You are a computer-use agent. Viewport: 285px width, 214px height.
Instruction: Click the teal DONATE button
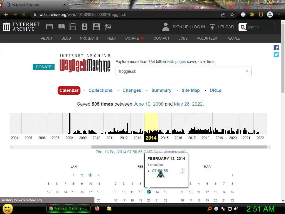point(44,67)
